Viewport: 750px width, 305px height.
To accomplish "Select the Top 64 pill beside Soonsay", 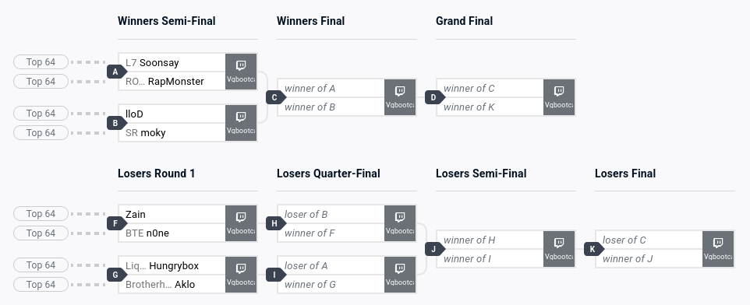I will coord(41,62).
